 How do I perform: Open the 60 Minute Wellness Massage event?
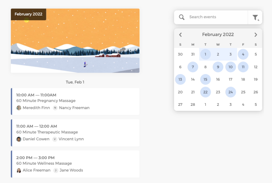(74, 164)
